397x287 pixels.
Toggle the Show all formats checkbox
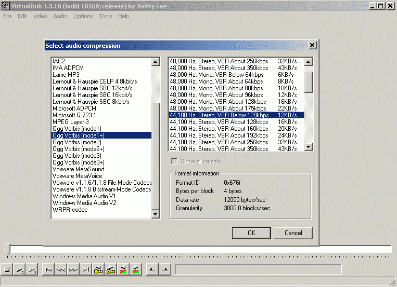[174, 161]
